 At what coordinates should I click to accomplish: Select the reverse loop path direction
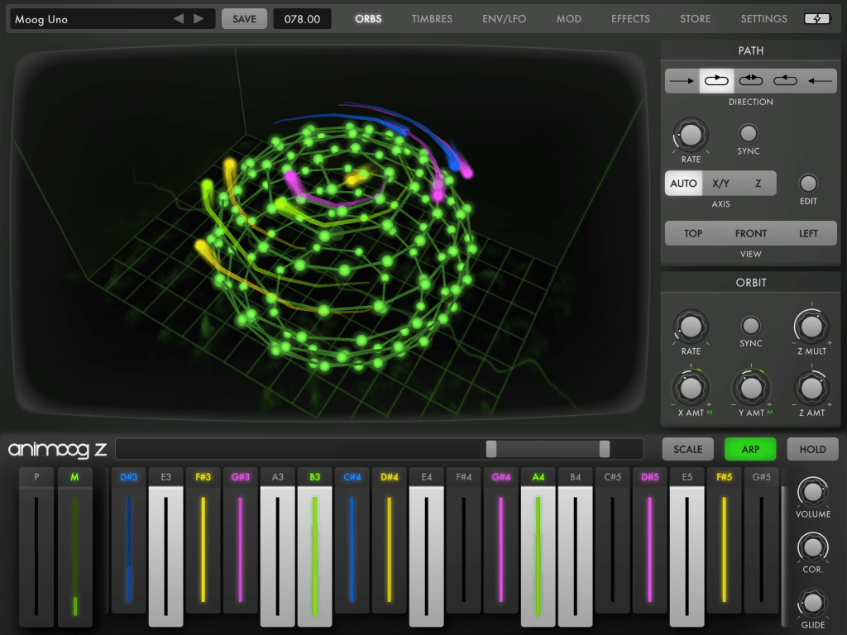click(x=785, y=81)
